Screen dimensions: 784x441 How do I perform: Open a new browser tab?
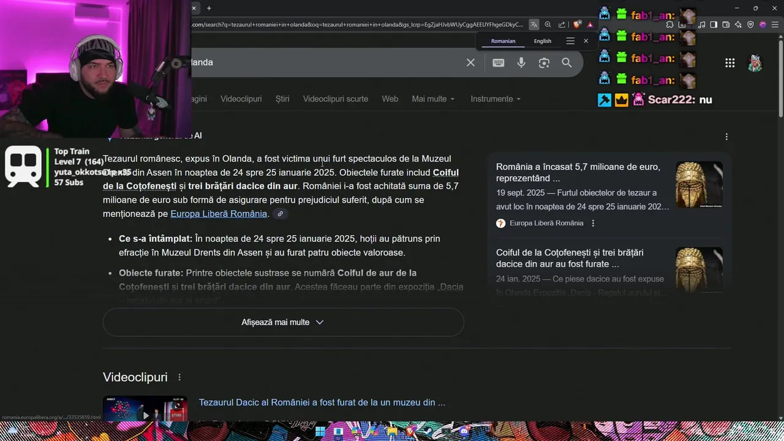click(209, 8)
